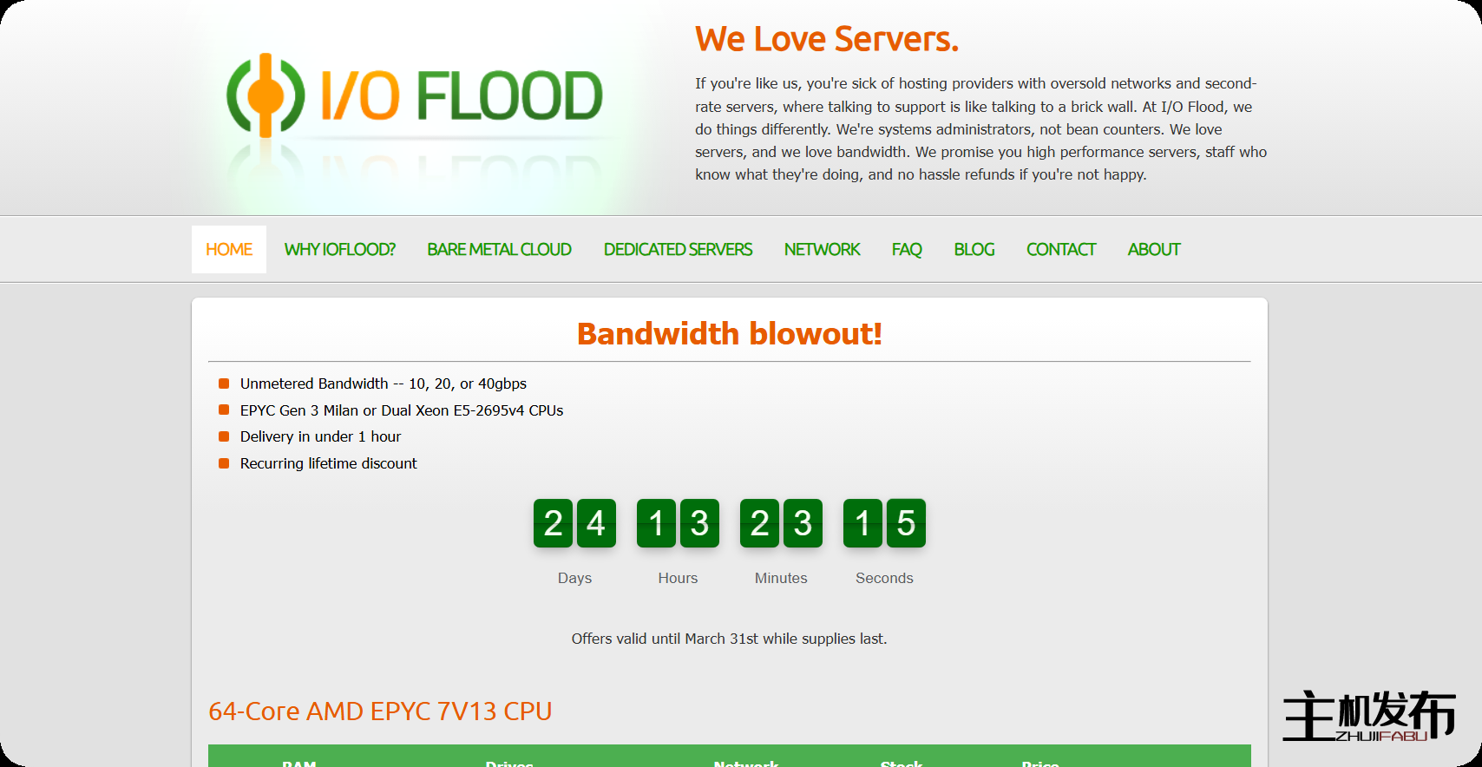The image size is (1482, 767).
Task: Go to BARE METAL CLOUD
Action: click(499, 250)
